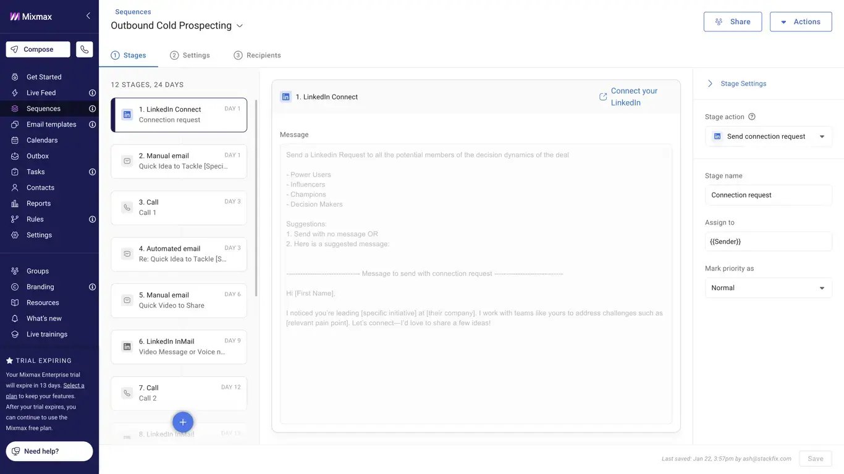Click the Last saved timestamp text
The height and width of the screenshot is (474, 844).
coord(727,459)
